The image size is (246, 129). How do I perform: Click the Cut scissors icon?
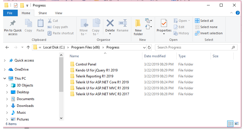(50, 21)
